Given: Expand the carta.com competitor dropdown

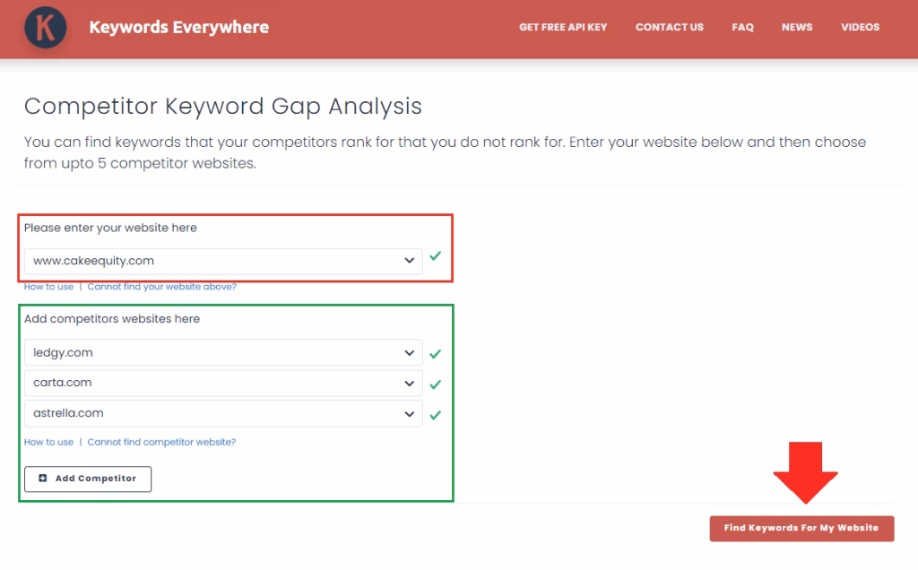Looking at the screenshot, I should coord(409,383).
